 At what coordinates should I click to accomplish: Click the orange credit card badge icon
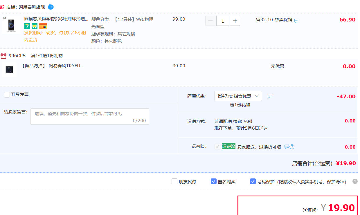click(x=43, y=26)
